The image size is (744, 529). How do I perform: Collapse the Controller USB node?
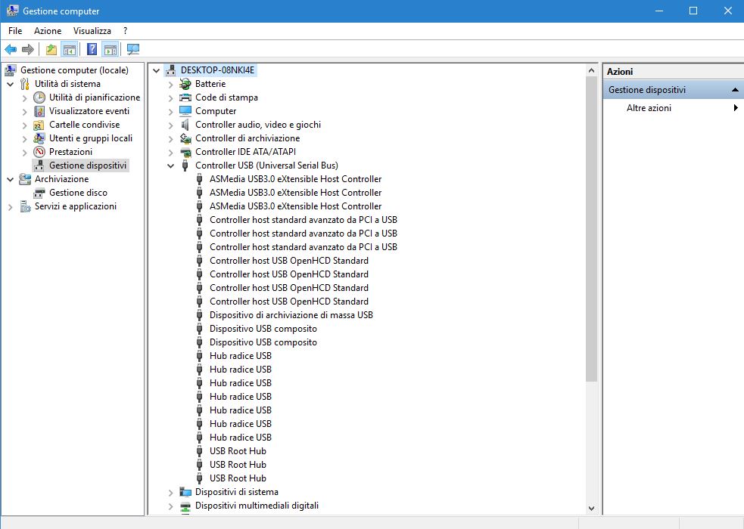pos(171,166)
